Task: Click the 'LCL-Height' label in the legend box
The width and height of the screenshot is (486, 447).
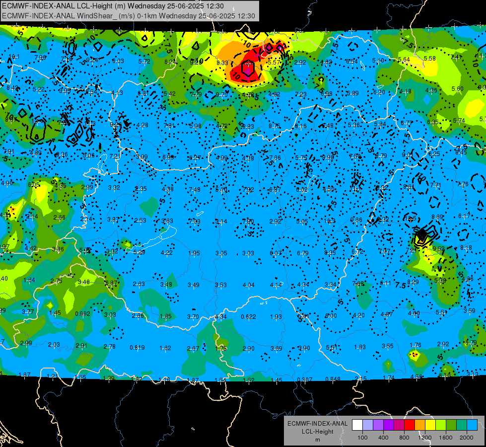Action: (x=318, y=432)
